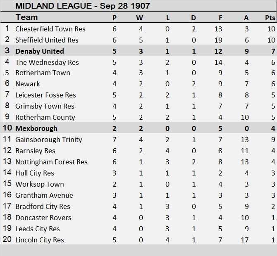Select the highlighted Mexborough team row

point(36,128)
